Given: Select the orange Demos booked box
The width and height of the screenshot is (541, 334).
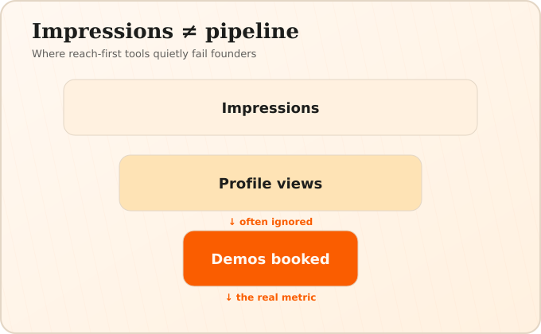Looking at the screenshot, I should pyautogui.click(x=270, y=258).
